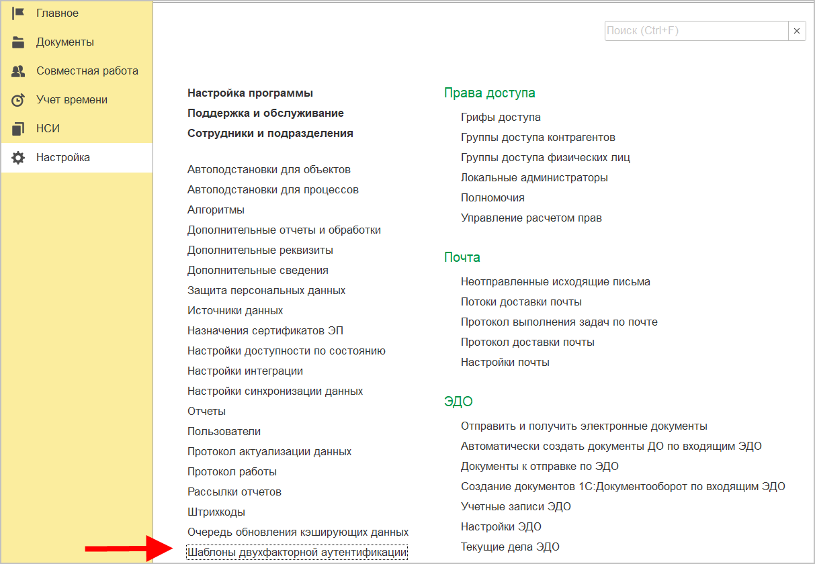815x564 pixels.
Task: Open the Пользователи link
Action: coord(224,431)
